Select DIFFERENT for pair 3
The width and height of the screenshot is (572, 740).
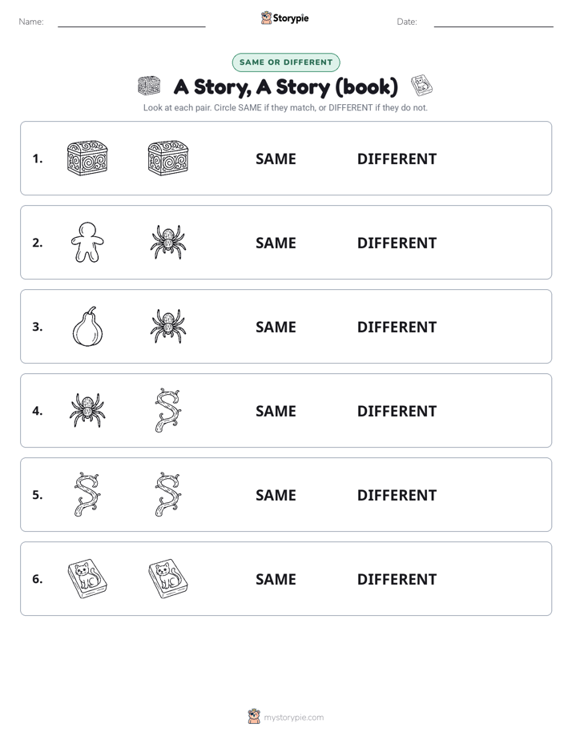[x=397, y=327]
